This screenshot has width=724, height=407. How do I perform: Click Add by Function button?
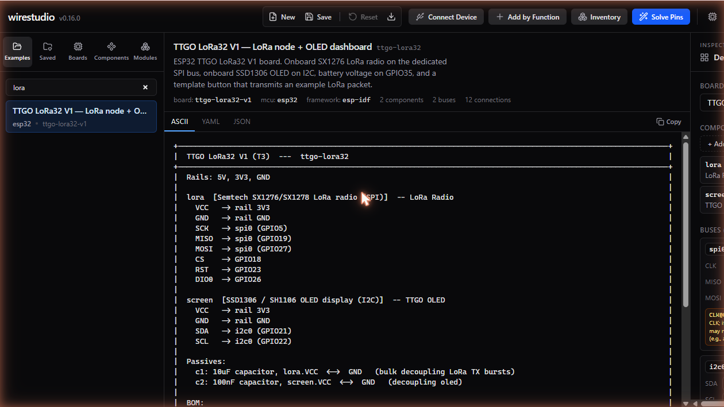[x=527, y=17]
